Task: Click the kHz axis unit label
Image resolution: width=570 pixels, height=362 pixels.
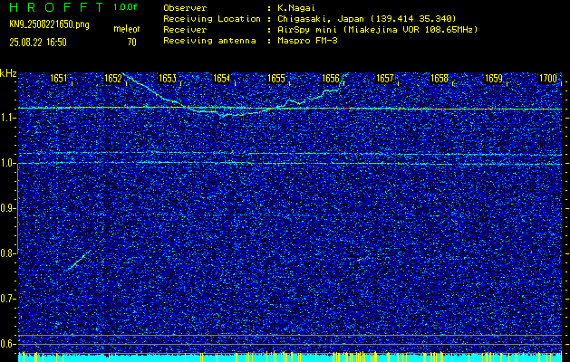Action: [x=8, y=73]
